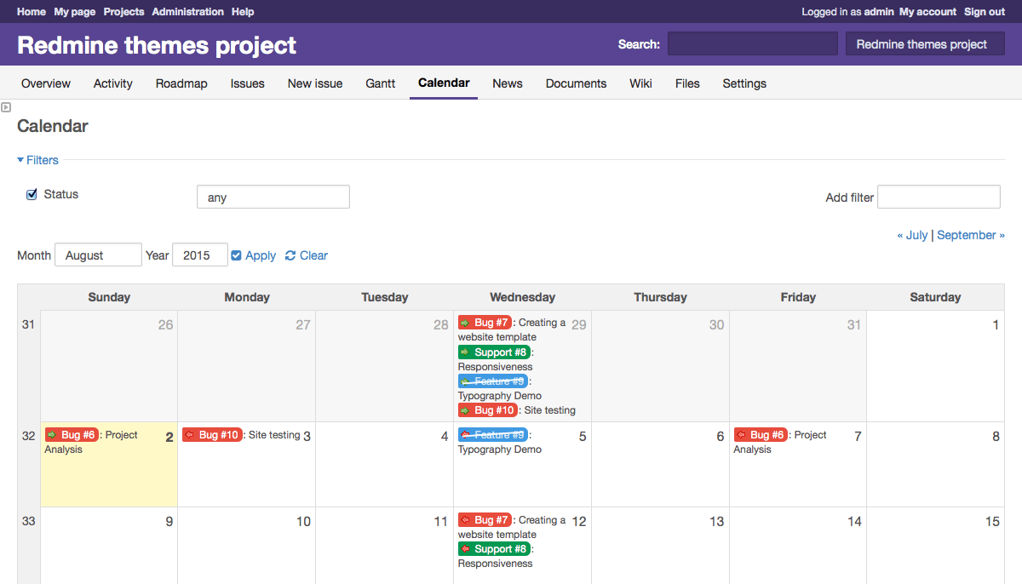
Task: Open the Month dropdown showing August
Action: click(98, 255)
